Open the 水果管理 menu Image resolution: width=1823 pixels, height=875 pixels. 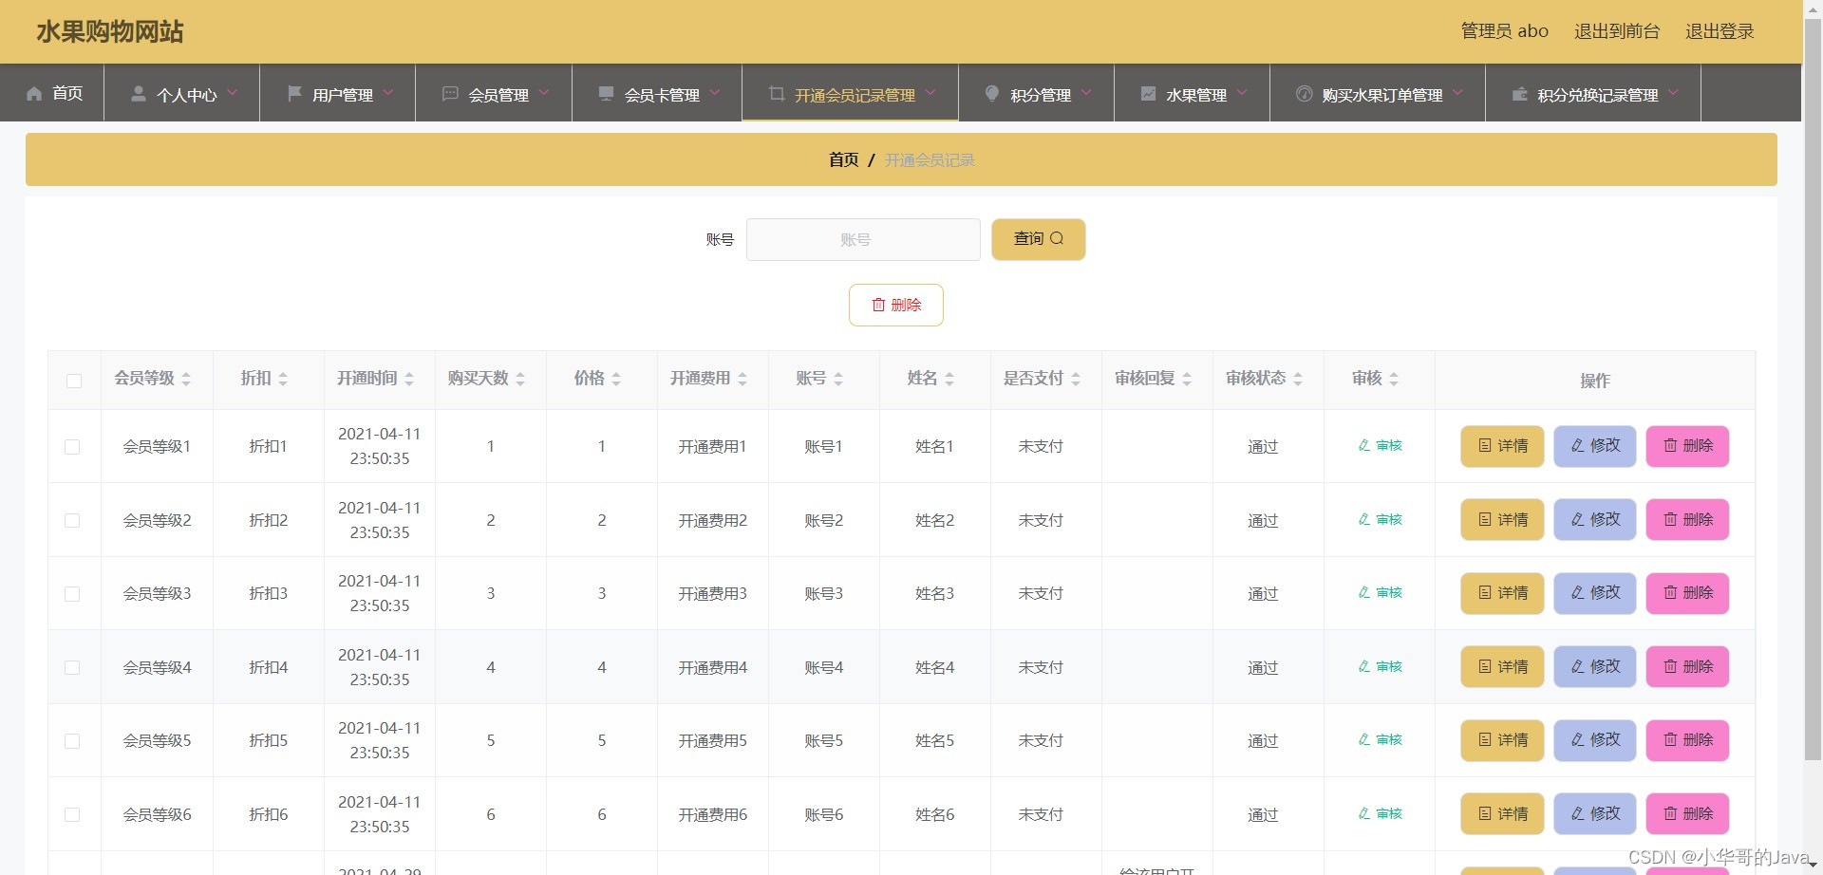pyautogui.click(x=1193, y=93)
